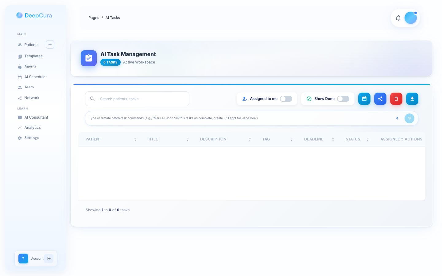Click the Pages breadcrumb link
Viewport: 442px width, 276px height.
pos(94,18)
